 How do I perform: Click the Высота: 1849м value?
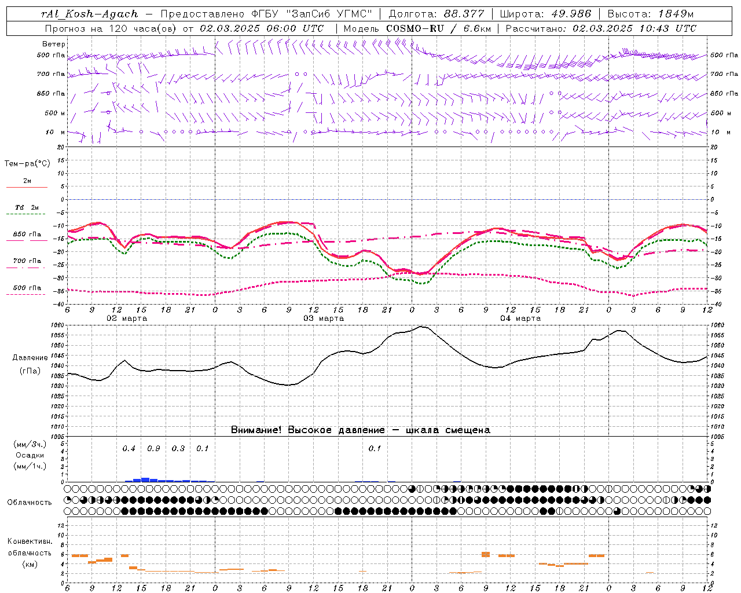(x=651, y=14)
